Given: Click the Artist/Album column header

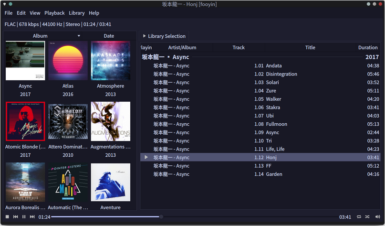Looking at the screenshot, I should click(x=182, y=47).
